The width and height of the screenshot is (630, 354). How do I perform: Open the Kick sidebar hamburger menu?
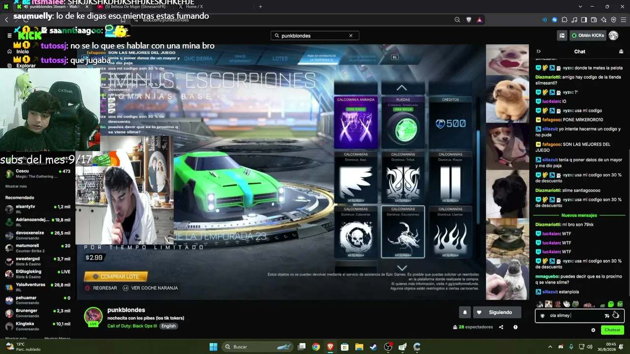point(9,35)
